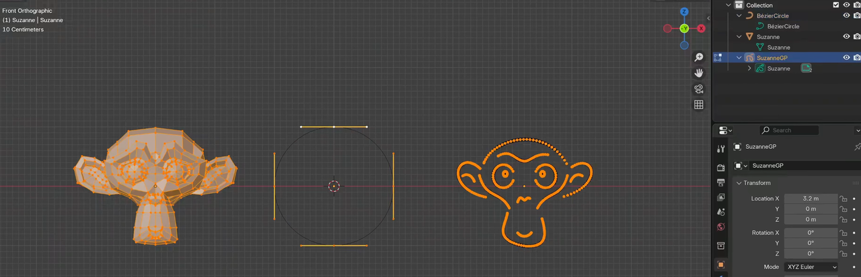This screenshot has width=861, height=277.
Task: Open the Tool properties tab icon
Action: (x=721, y=149)
